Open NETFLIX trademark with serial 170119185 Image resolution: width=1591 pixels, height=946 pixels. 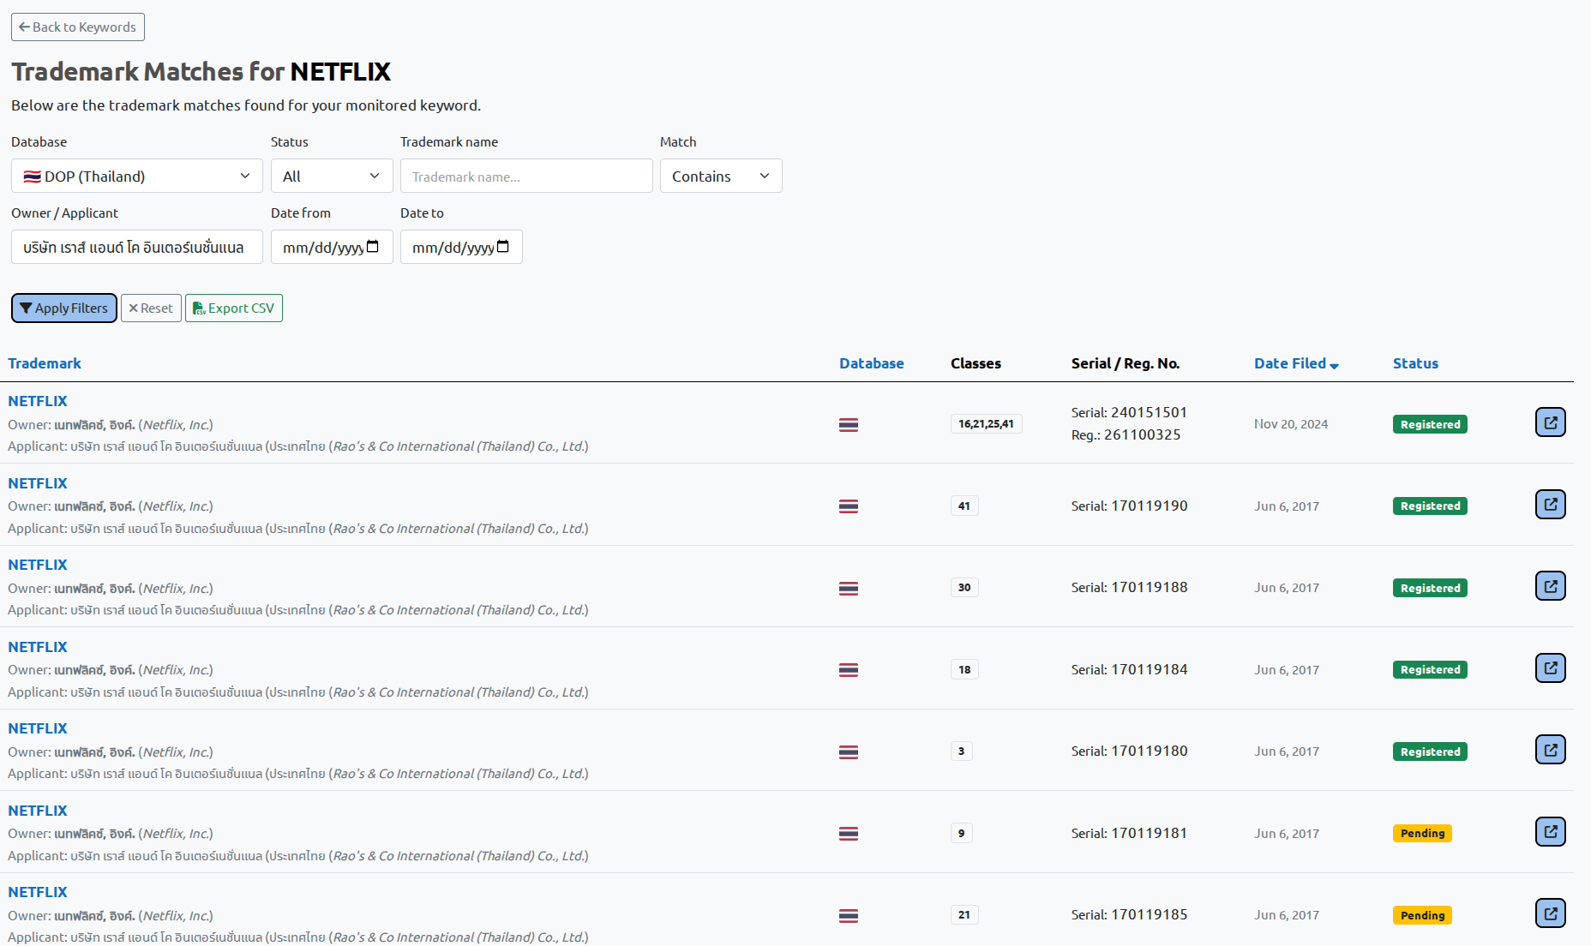tap(38, 892)
